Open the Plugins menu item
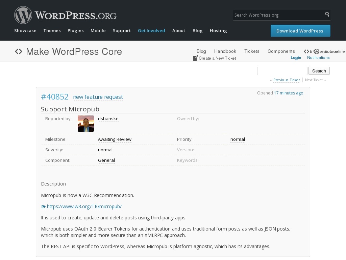 (x=75, y=31)
